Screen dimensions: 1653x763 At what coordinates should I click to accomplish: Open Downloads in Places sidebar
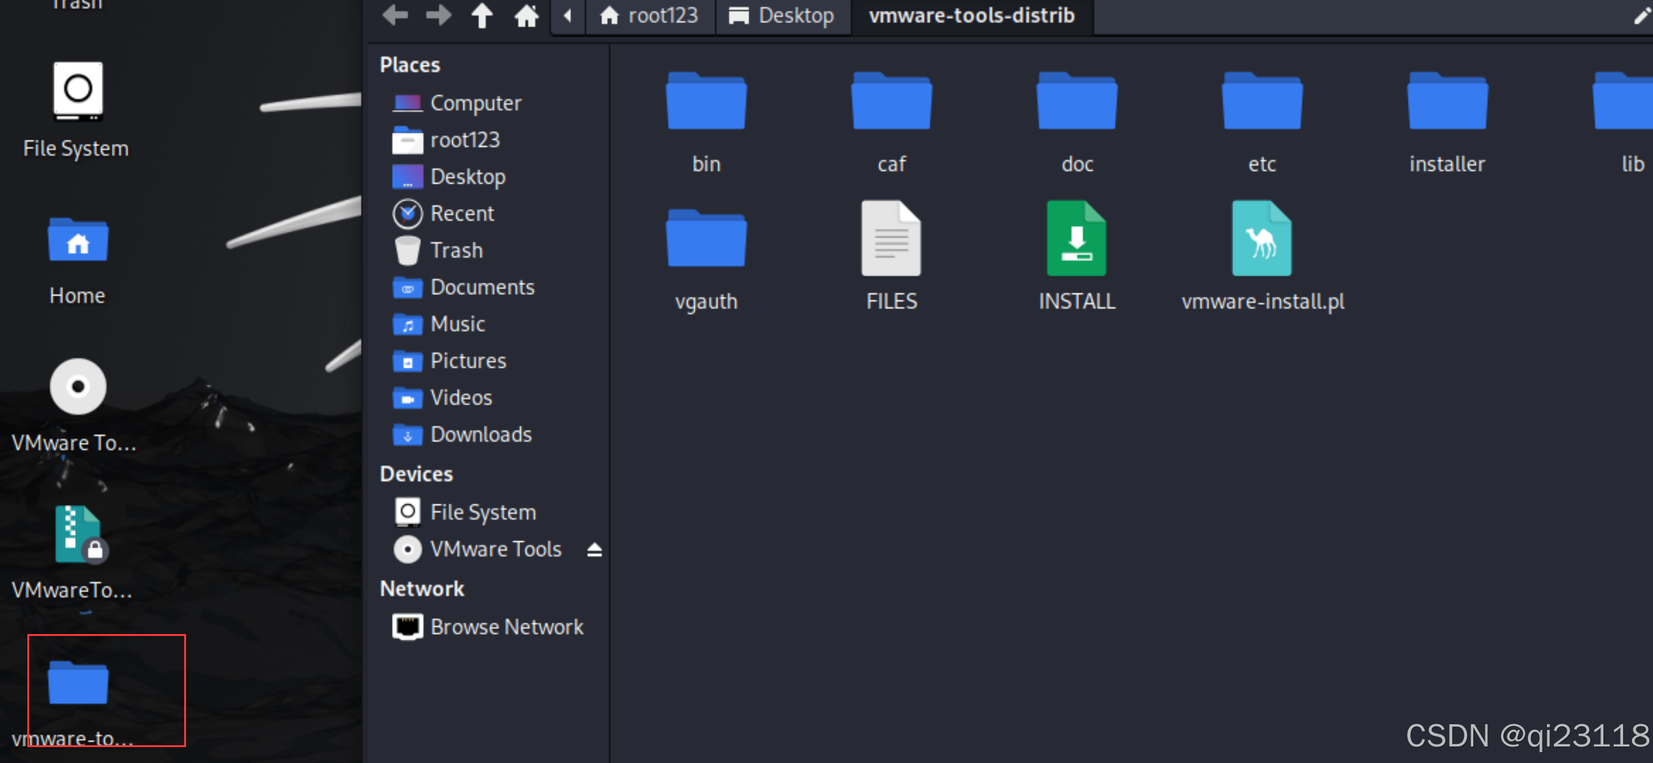coord(480,435)
